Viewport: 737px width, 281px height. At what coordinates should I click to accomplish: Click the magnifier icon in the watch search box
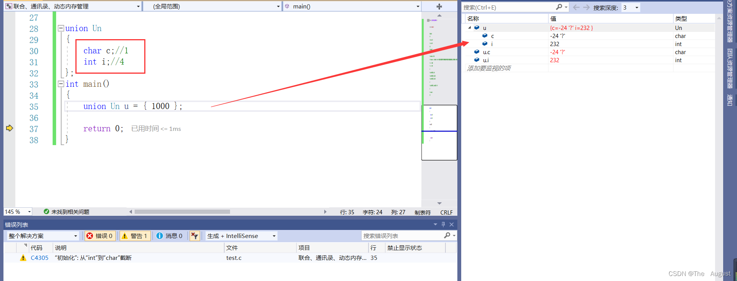coord(559,7)
